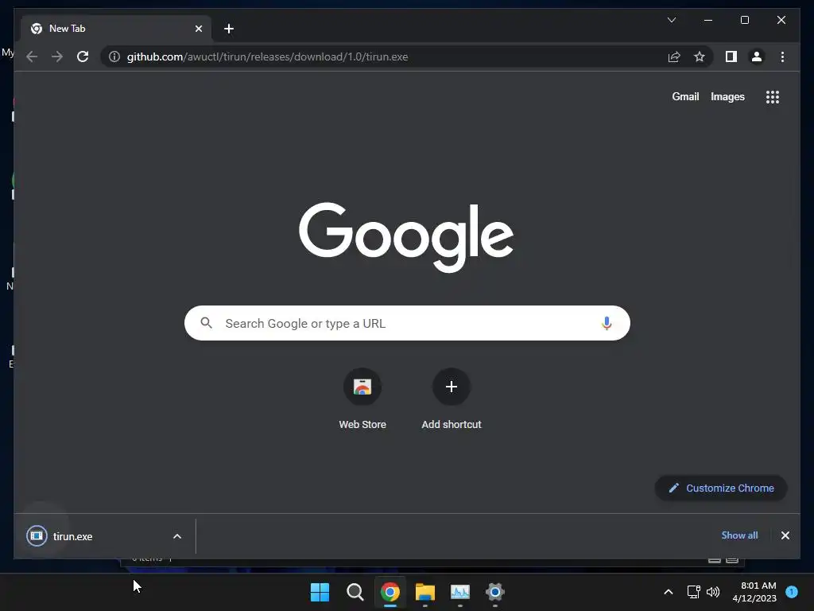Open Gmail link

(x=685, y=96)
